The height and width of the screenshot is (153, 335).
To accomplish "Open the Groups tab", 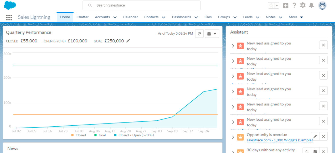I will tap(224, 17).
